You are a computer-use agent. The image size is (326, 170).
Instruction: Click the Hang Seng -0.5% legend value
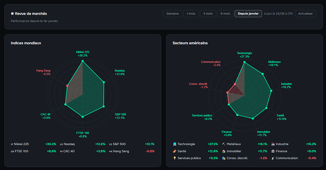(x=150, y=151)
